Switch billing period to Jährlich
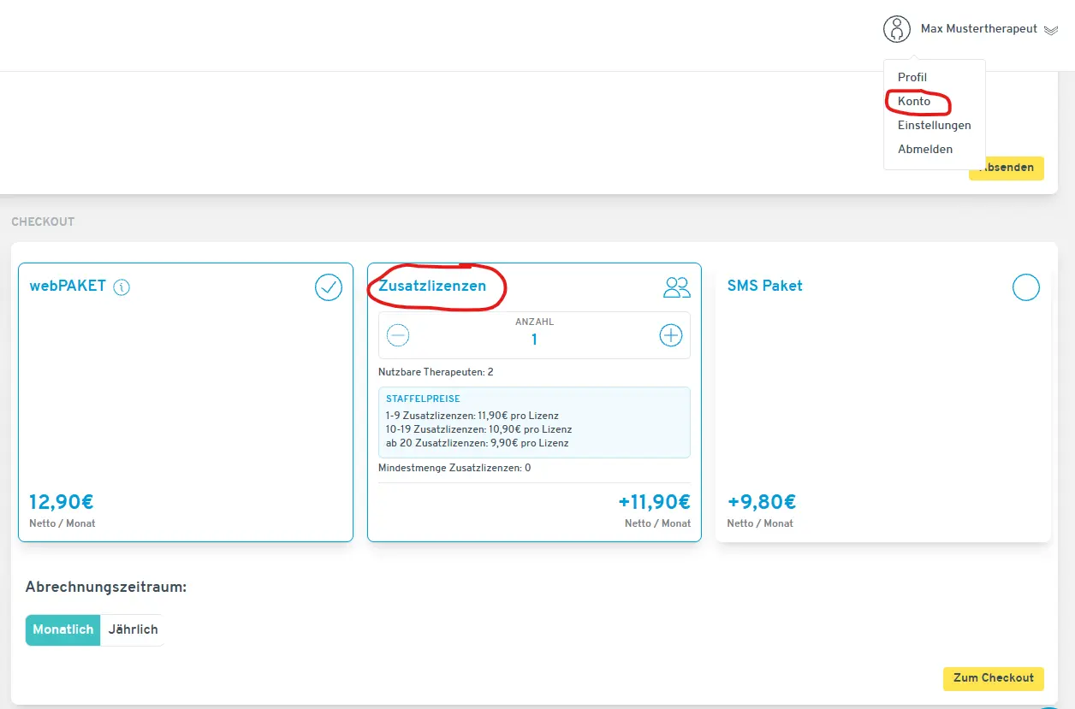 pos(133,629)
